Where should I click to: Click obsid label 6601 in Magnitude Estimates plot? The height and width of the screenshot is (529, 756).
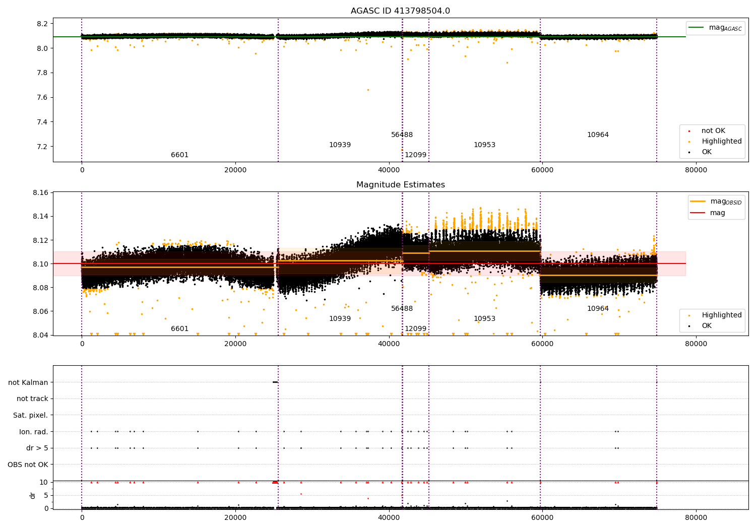pos(179,329)
